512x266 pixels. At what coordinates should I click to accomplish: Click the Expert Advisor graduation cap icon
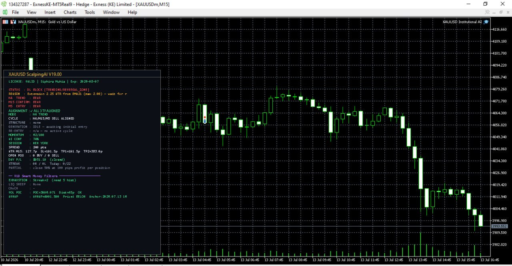coord(486,22)
